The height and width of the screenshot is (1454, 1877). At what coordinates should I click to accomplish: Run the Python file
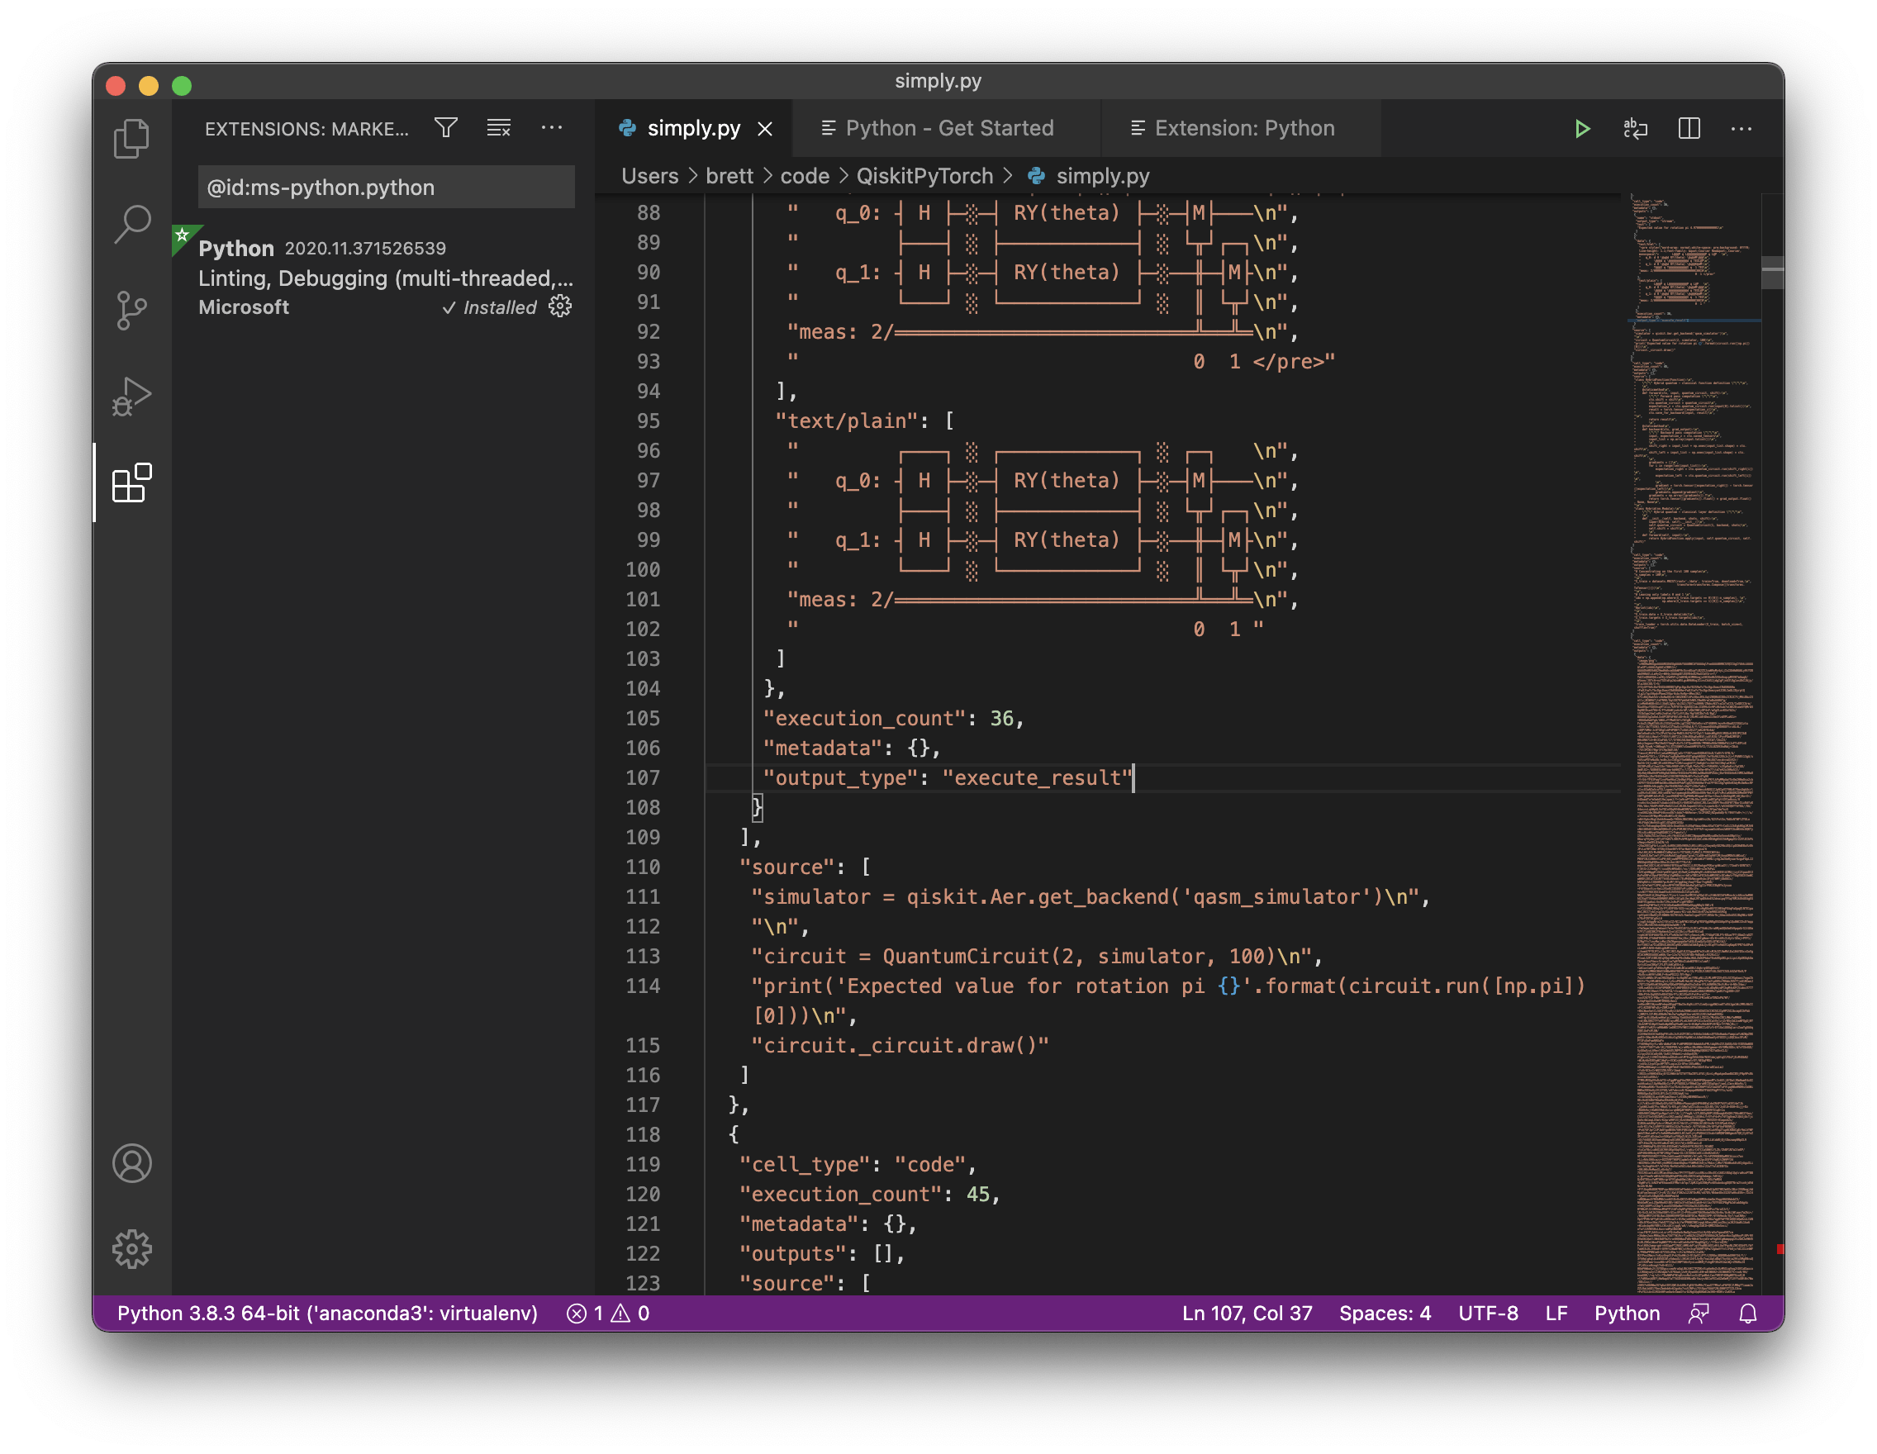click(x=1581, y=129)
